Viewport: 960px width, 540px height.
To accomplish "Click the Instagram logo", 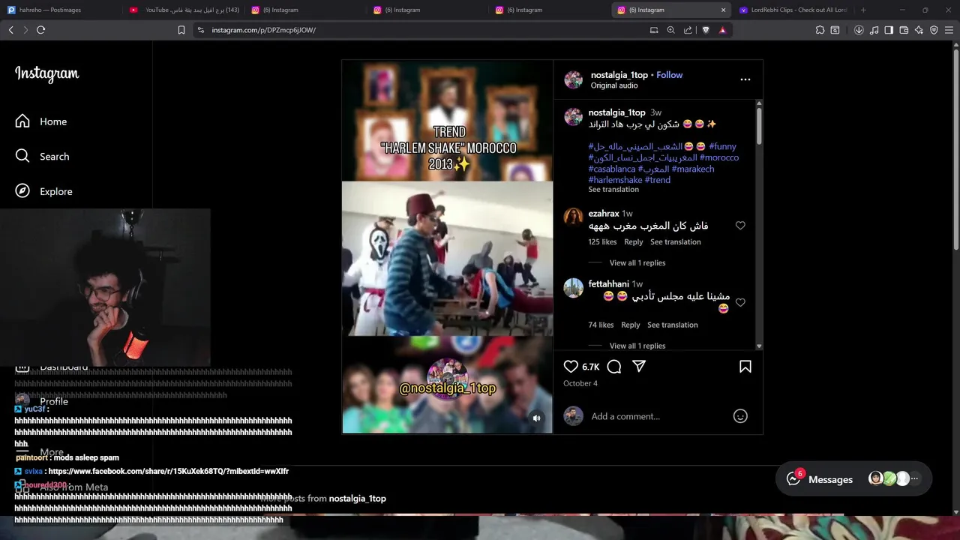I will (x=46, y=73).
